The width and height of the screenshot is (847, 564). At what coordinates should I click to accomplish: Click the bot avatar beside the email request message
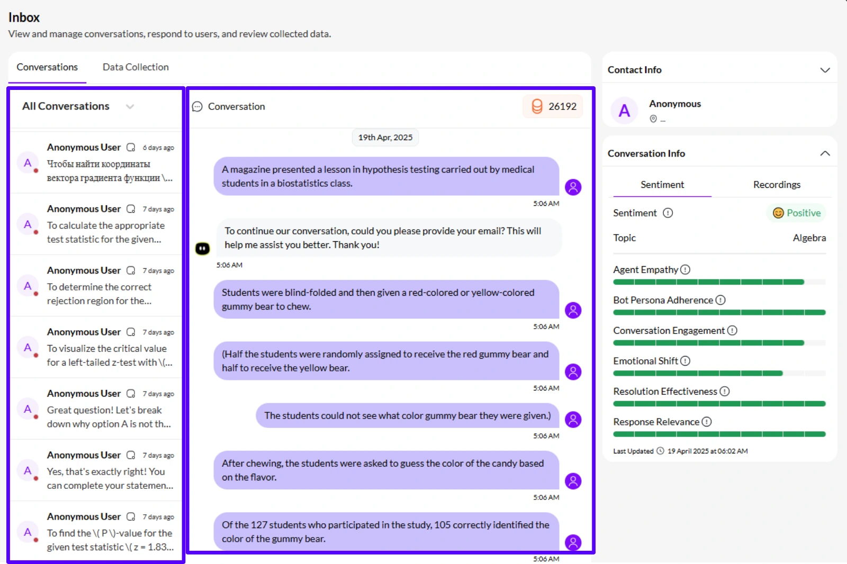click(203, 248)
